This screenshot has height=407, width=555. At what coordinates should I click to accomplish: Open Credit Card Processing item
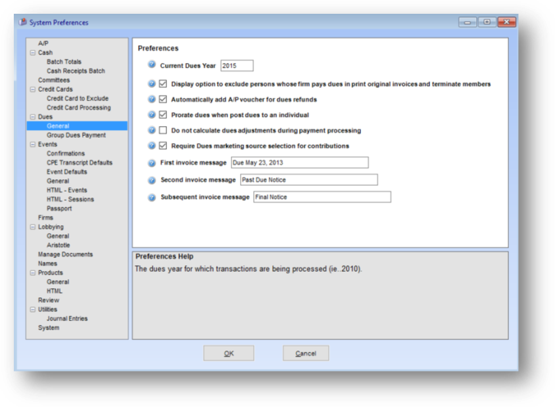point(78,108)
